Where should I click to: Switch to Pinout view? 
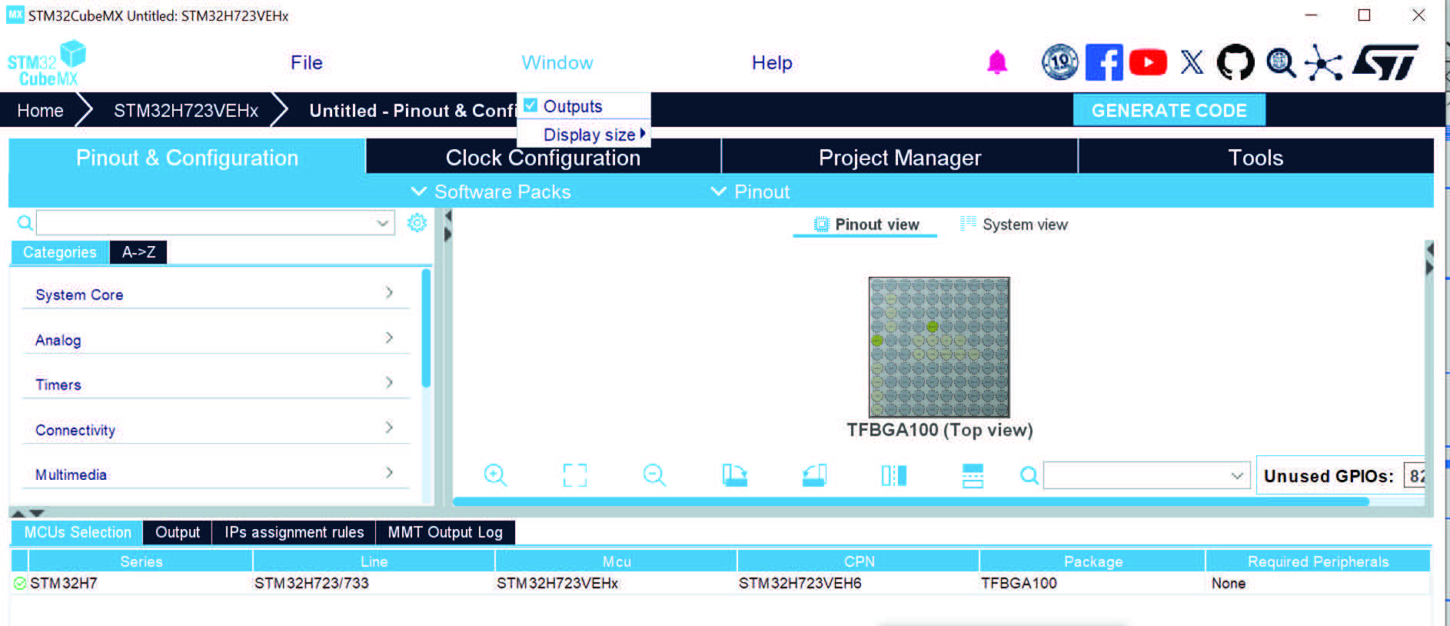coord(866,225)
